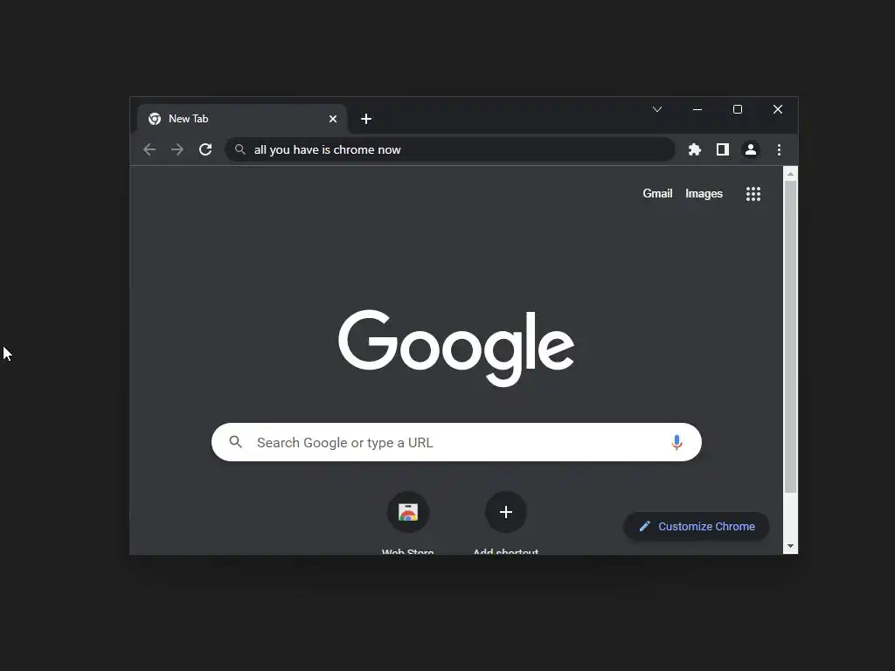Viewport: 895px width, 671px height.
Task: Click the scrollbar down arrow
Action: click(x=790, y=547)
